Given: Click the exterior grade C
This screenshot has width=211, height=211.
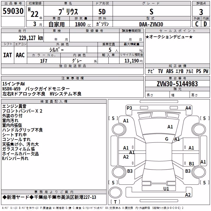Looking at the screenshot, I should point(197,24).
